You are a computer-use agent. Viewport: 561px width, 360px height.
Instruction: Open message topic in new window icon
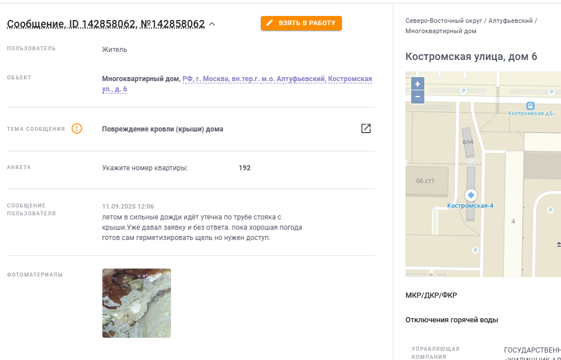(365, 129)
